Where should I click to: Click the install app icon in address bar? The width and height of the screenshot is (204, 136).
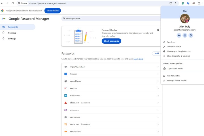coord(171,3)
